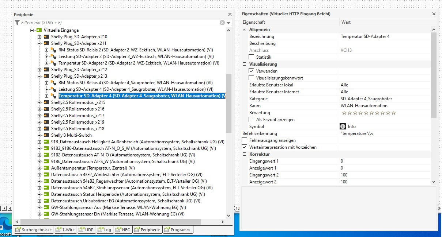Select Datenaustausch 43F2_Windwächter row
Viewport: 442px width, 237px height.
click(x=126, y=175)
